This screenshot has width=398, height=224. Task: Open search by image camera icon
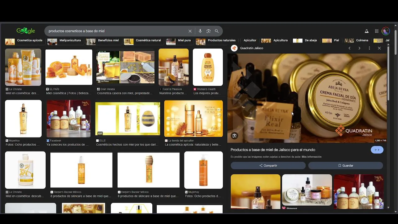point(208,31)
